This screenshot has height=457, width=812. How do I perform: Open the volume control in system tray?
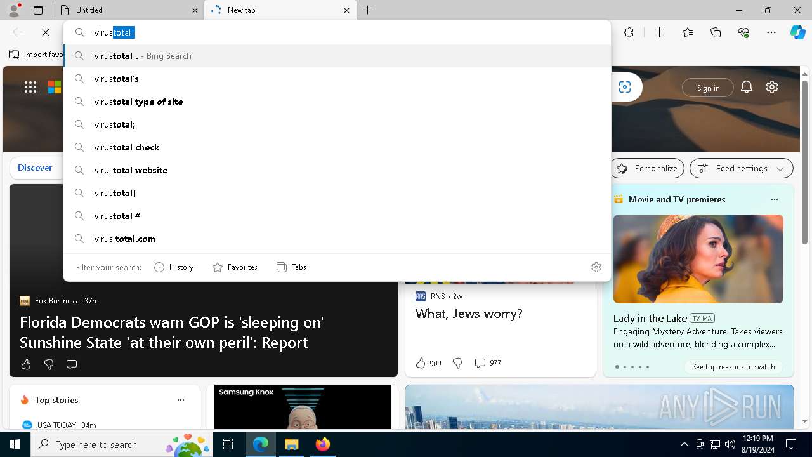pyautogui.click(x=730, y=444)
